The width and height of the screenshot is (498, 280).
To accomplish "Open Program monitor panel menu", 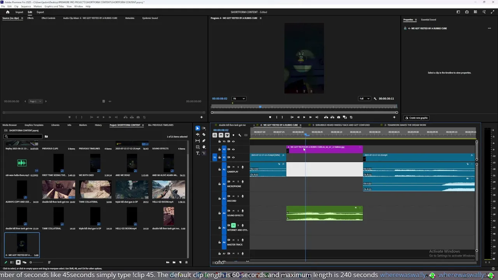I will 261,18.
